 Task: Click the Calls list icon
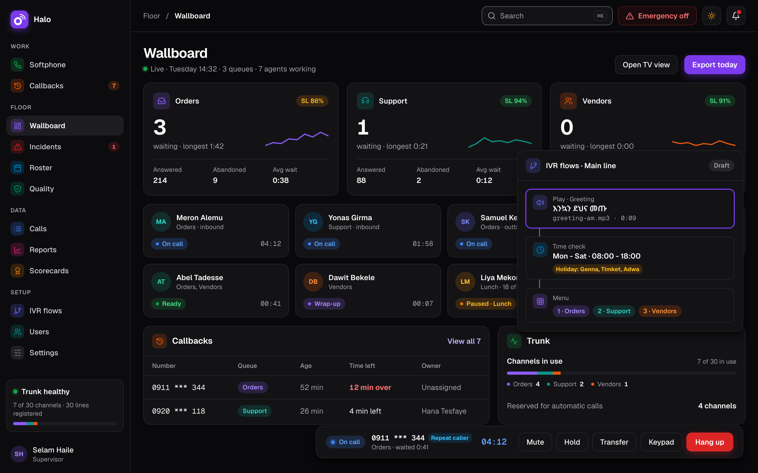(x=18, y=229)
